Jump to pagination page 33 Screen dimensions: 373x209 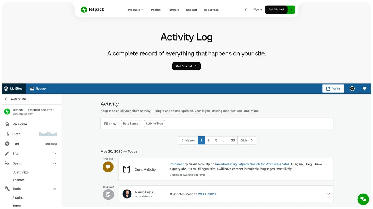pos(233,140)
